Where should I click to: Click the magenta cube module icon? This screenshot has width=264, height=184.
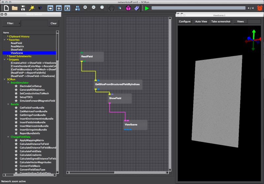[128, 8]
